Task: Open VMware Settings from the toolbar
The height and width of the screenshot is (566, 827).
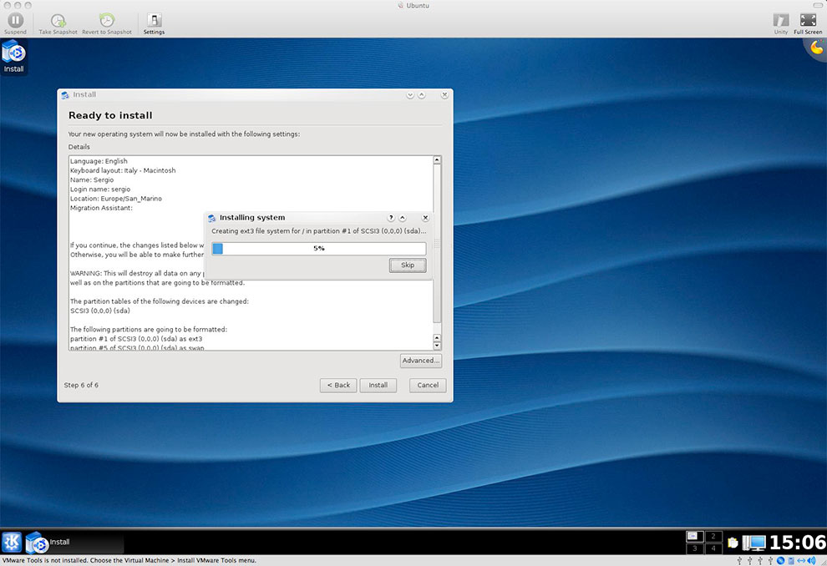Action: [x=154, y=20]
